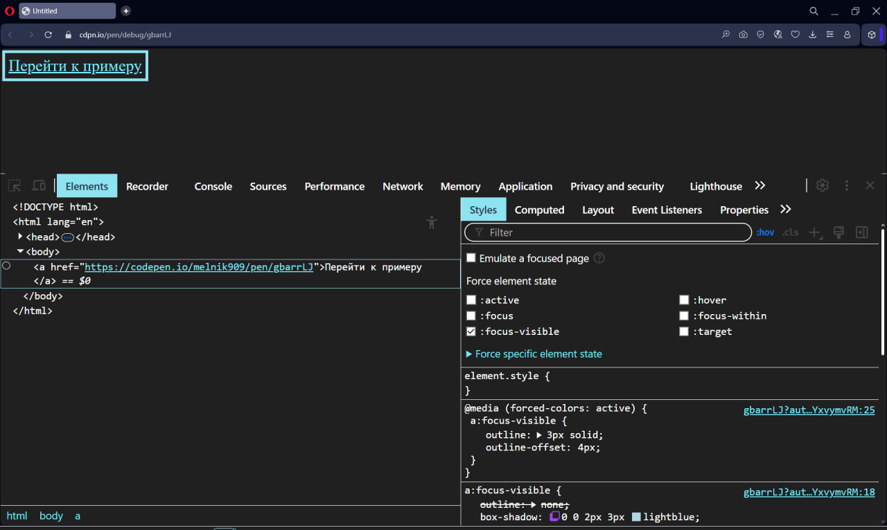Image resolution: width=887 pixels, height=530 pixels.
Task: Toggle the device toolbar icon
Action: 39,186
